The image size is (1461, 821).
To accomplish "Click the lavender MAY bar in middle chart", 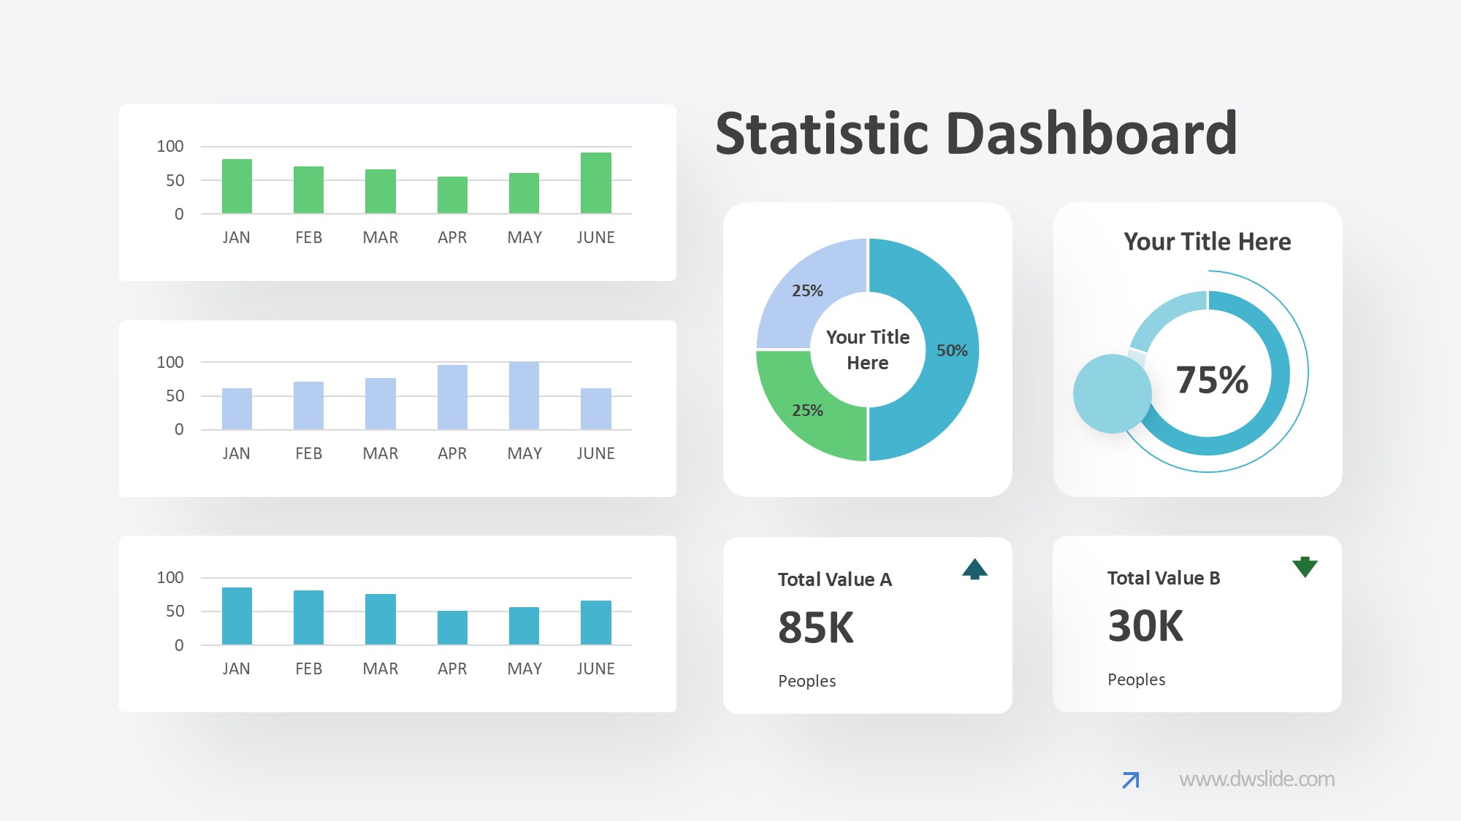I will pos(524,396).
